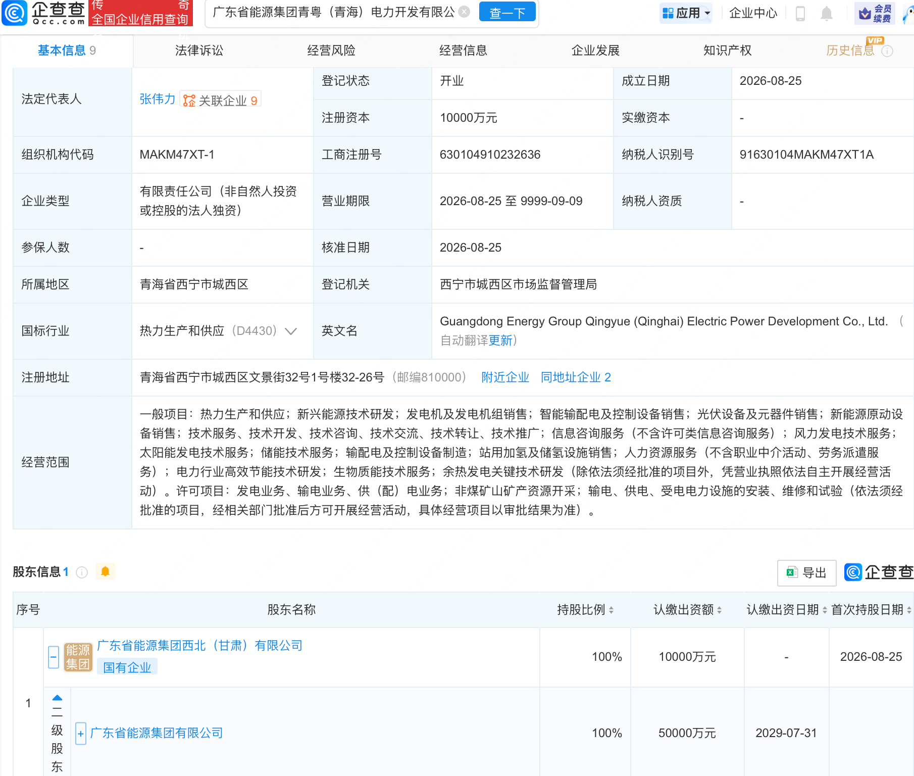Image resolution: width=914 pixels, height=776 pixels.
Task: Switch to the 企业发展 tab
Action: tap(595, 51)
